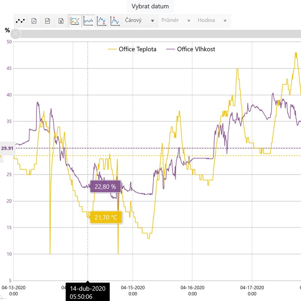Show minimum value marker icon
Image resolution: width=301 pixels, height=301 pixels.
click(x=102, y=21)
